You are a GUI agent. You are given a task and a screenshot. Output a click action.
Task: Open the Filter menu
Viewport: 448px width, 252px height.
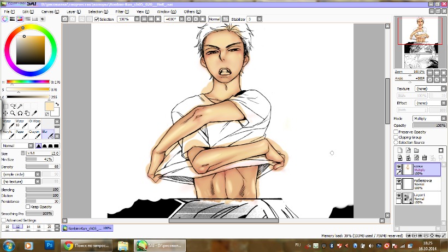pos(122,11)
